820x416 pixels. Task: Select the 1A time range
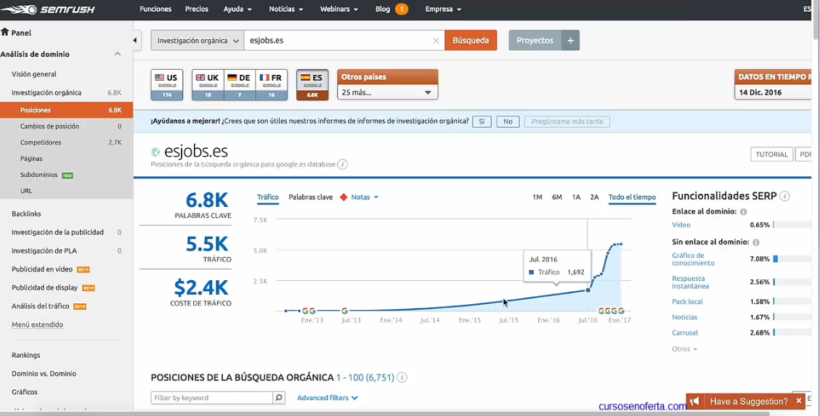(x=576, y=197)
